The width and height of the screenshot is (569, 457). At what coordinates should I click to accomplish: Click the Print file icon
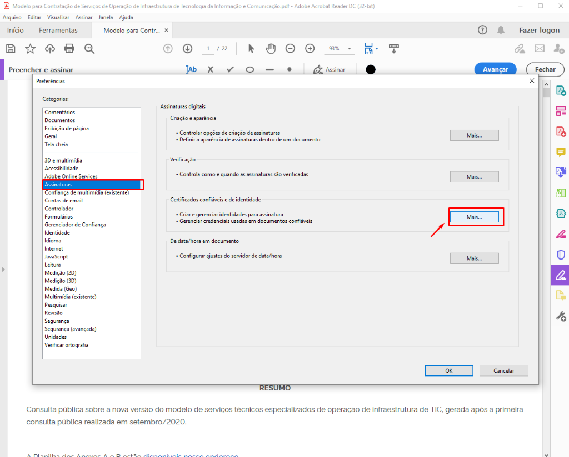pyautogui.click(x=69, y=49)
